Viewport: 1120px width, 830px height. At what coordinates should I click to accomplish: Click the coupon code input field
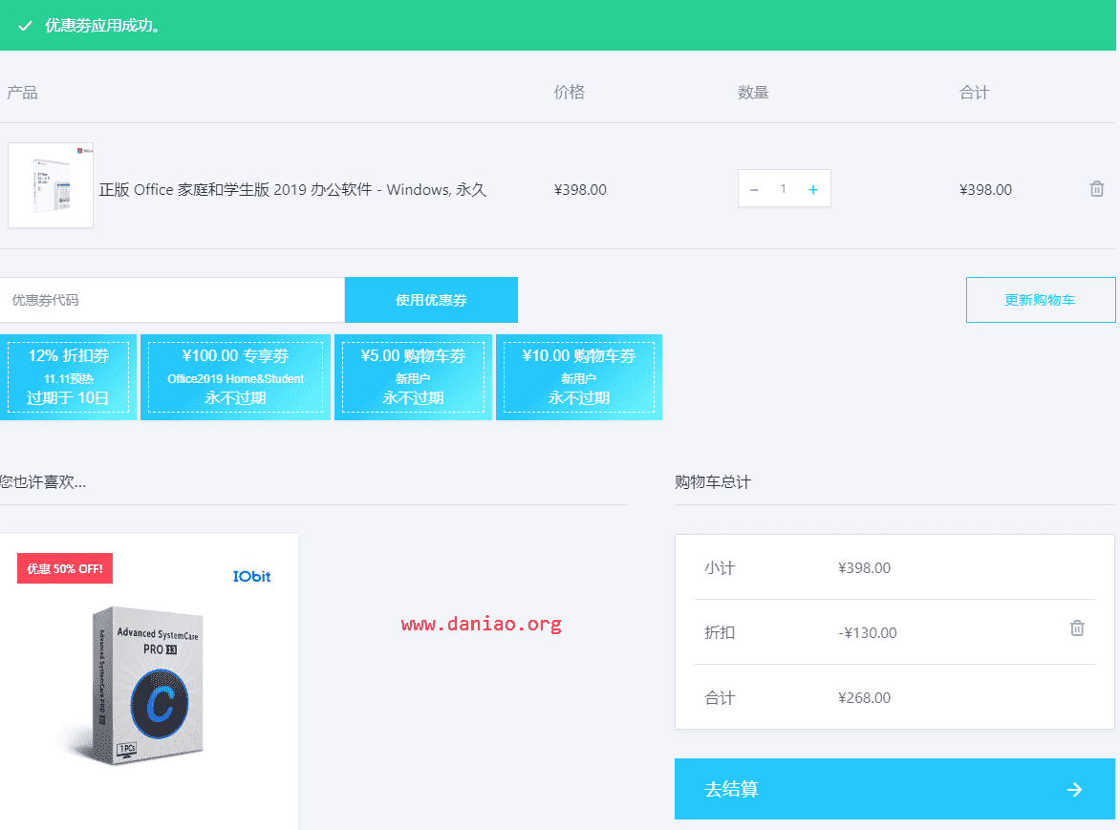click(x=172, y=300)
